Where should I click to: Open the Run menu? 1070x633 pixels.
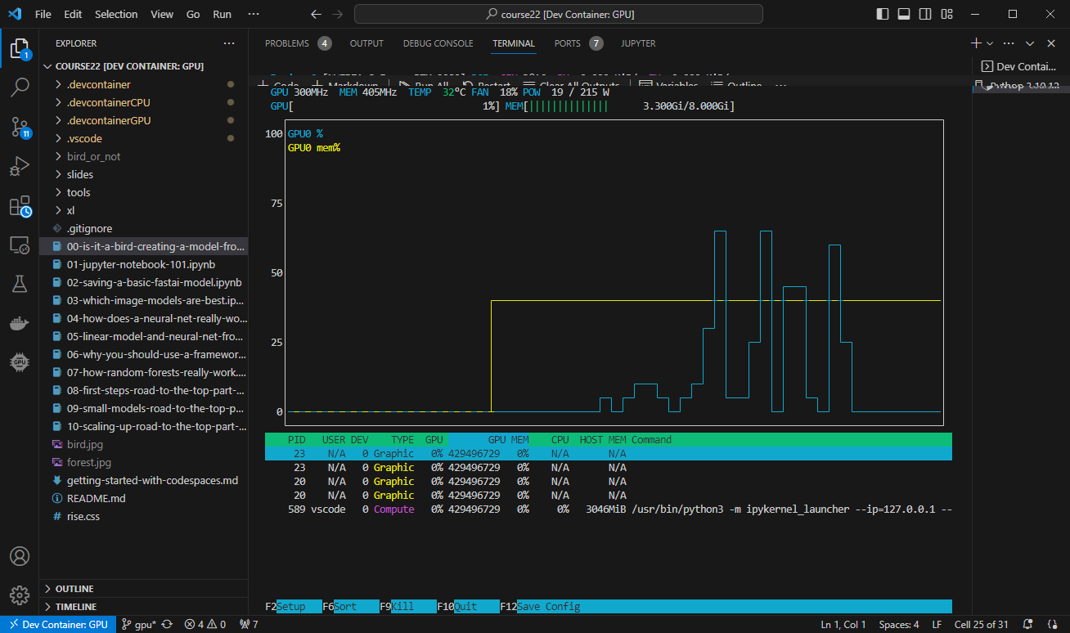[x=222, y=14]
